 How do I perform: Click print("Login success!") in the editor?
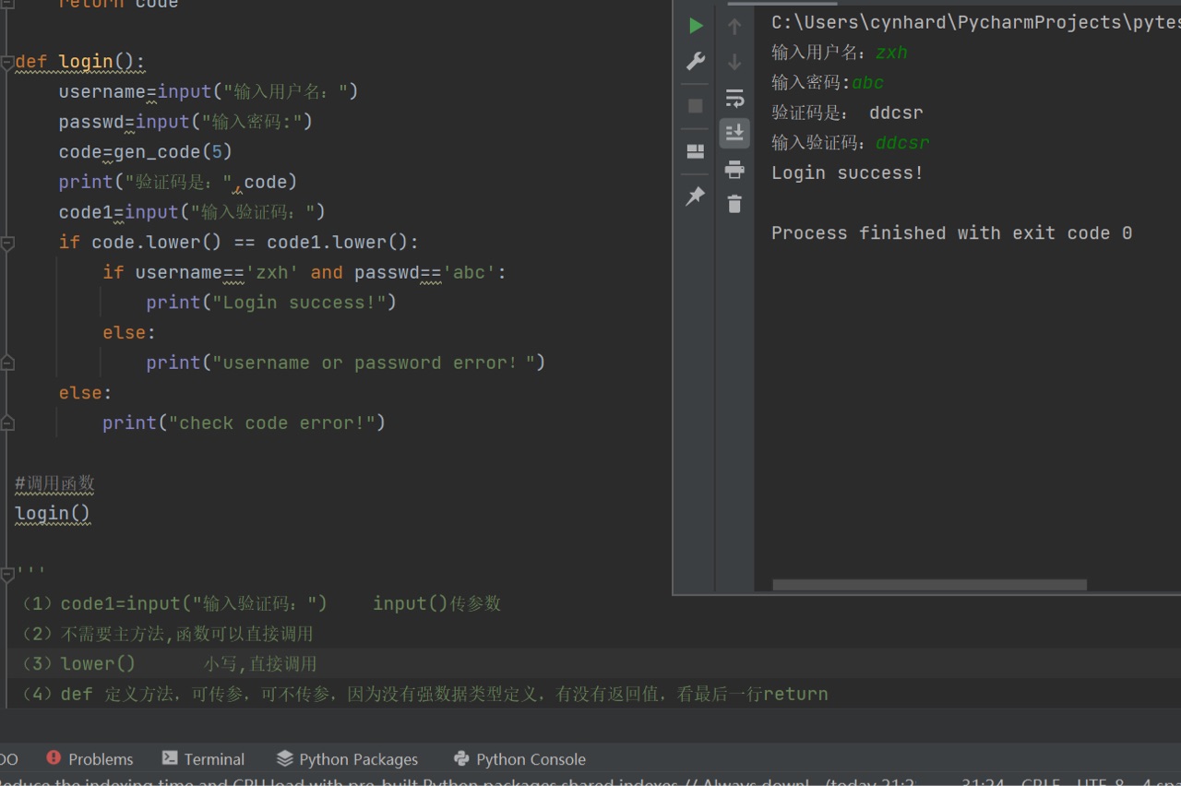tap(271, 303)
